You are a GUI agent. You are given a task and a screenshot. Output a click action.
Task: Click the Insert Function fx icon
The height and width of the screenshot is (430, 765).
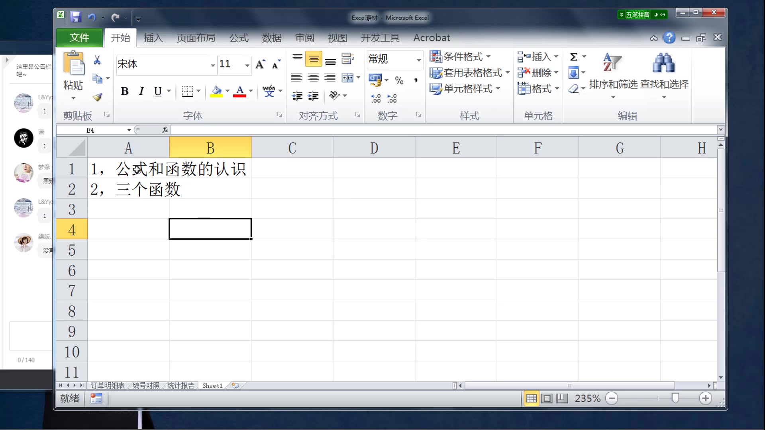point(165,130)
